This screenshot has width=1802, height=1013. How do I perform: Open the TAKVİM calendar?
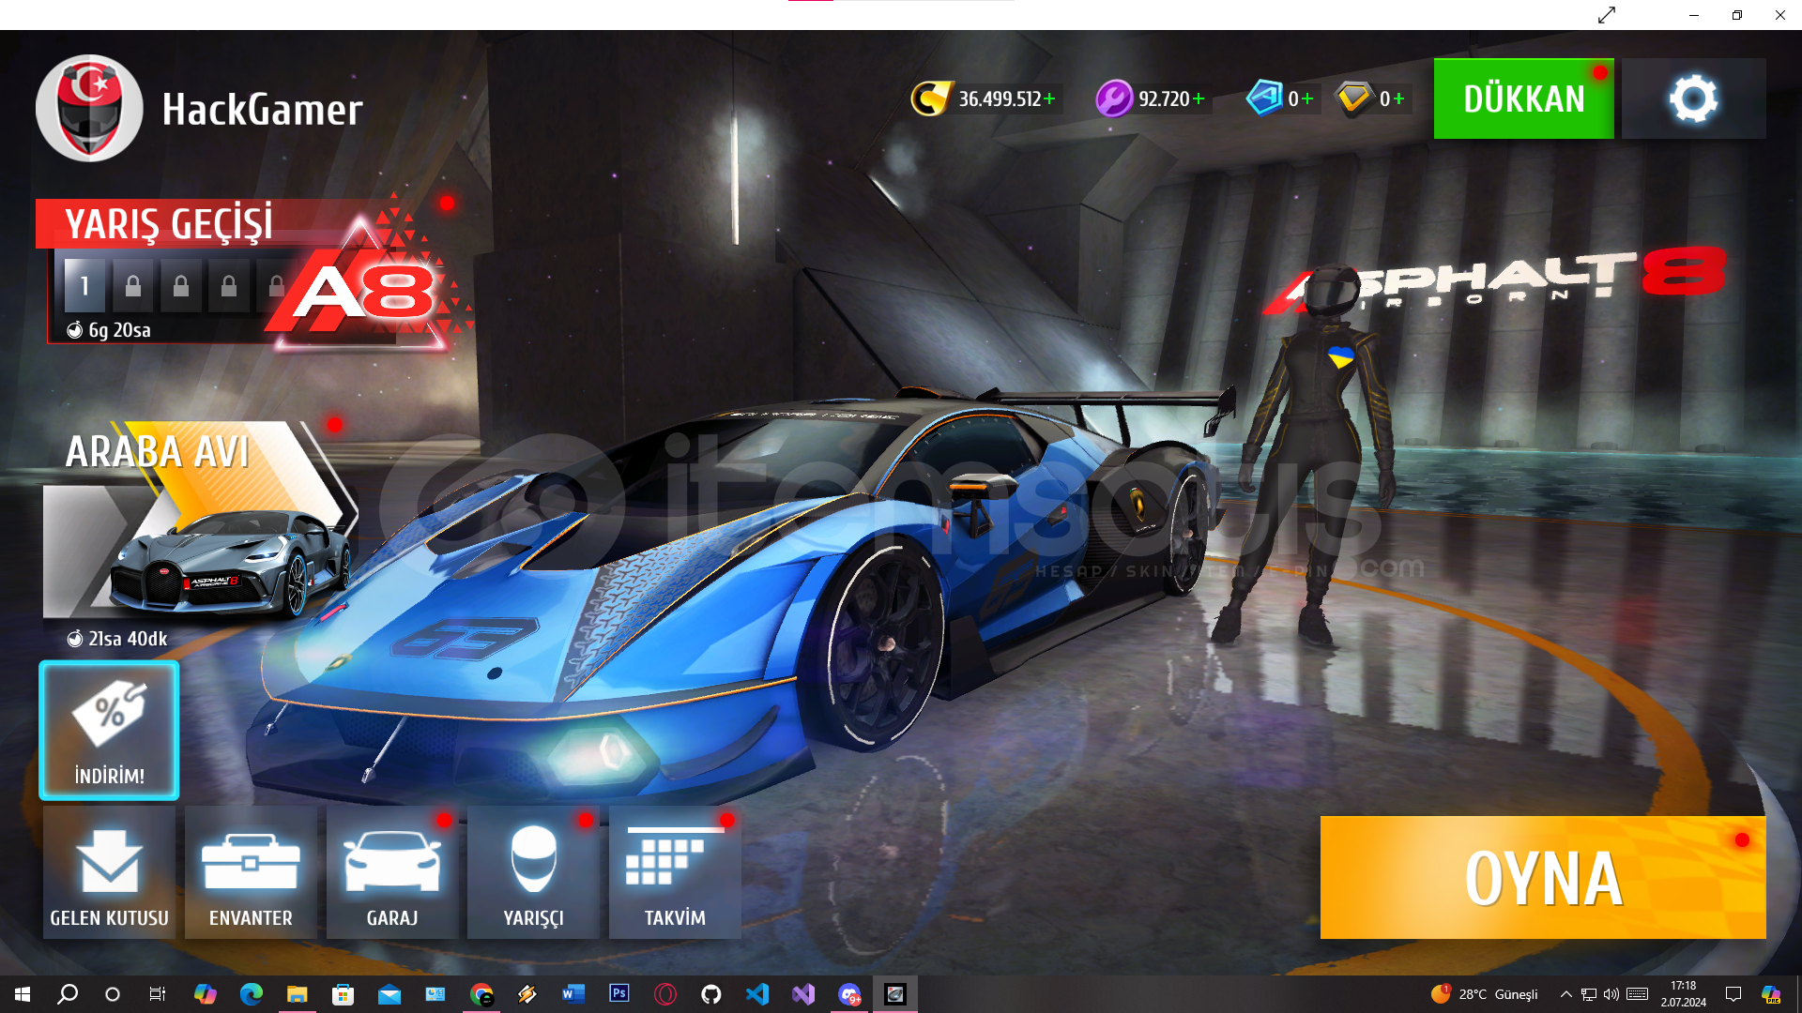tap(675, 872)
